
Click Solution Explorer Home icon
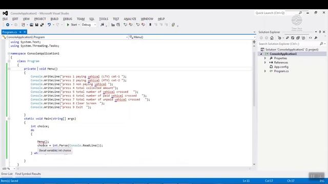pyautogui.click(x=272, y=38)
